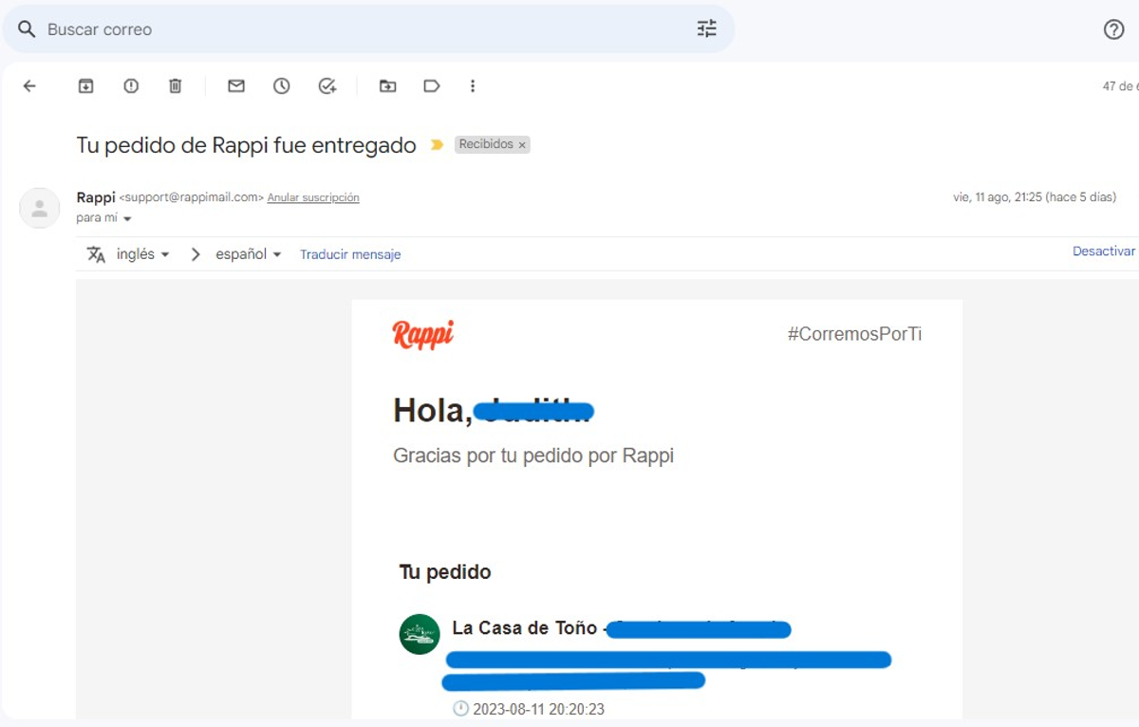Screen dimensions: 1139x727
Task: Go back to inbox with arrow
Action: pyautogui.click(x=29, y=86)
